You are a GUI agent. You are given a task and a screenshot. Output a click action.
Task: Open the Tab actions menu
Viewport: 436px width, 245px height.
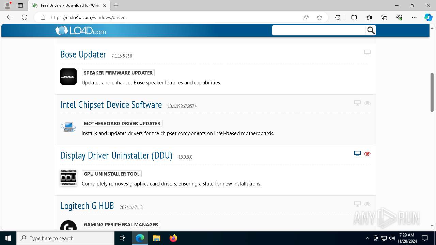20,5
